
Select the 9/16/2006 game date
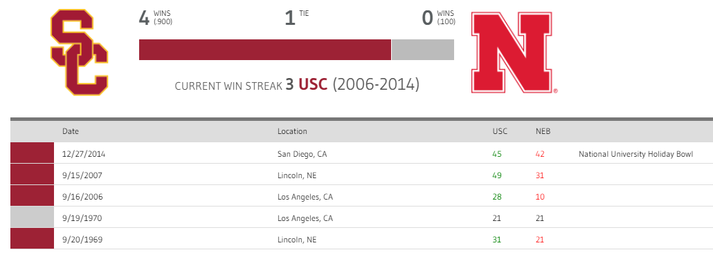(82, 197)
